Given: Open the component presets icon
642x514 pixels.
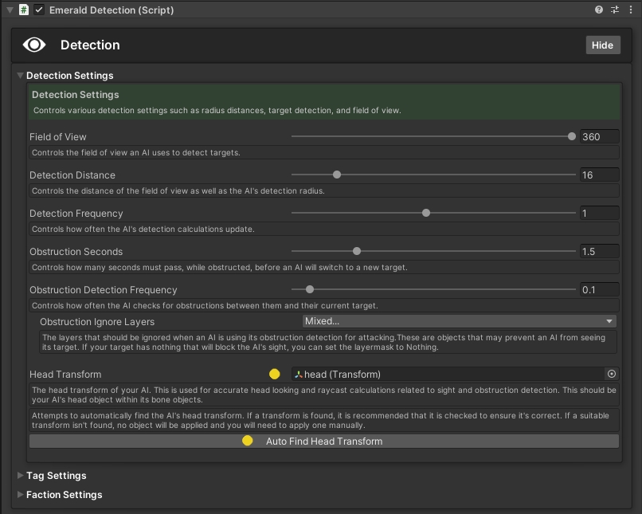Looking at the screenshot, I should (x=615, y=10).
